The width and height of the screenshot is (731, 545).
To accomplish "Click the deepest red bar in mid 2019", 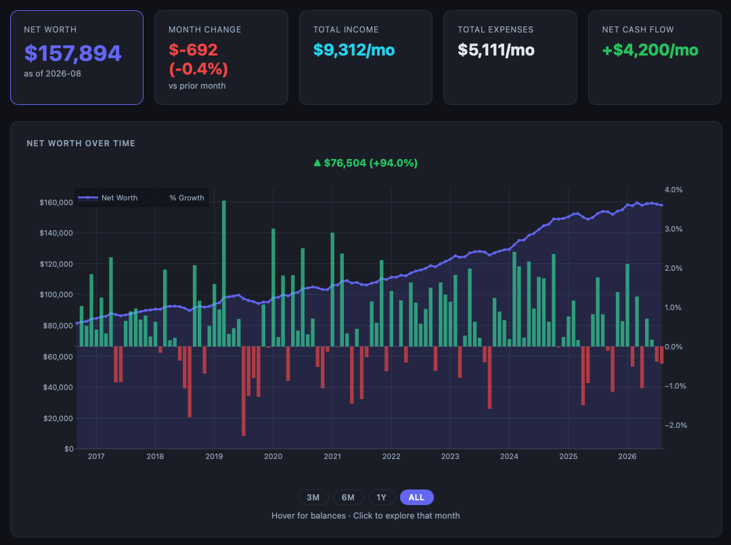I will [244, 391].
